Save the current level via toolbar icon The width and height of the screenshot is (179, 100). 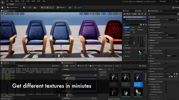[3, 7]
